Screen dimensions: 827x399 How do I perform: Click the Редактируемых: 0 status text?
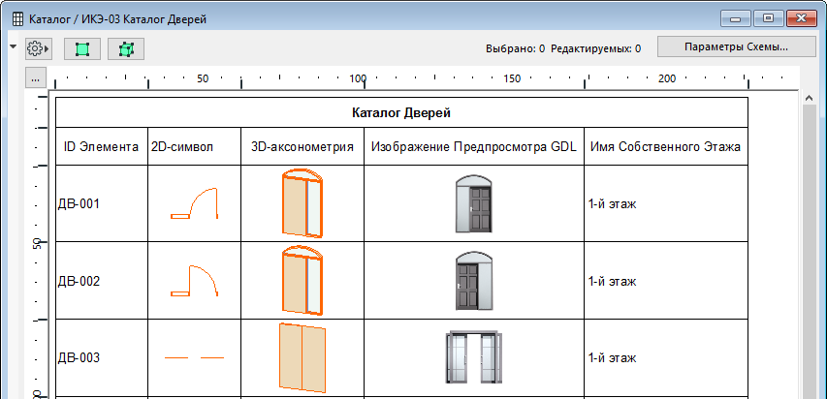[596, 48]
